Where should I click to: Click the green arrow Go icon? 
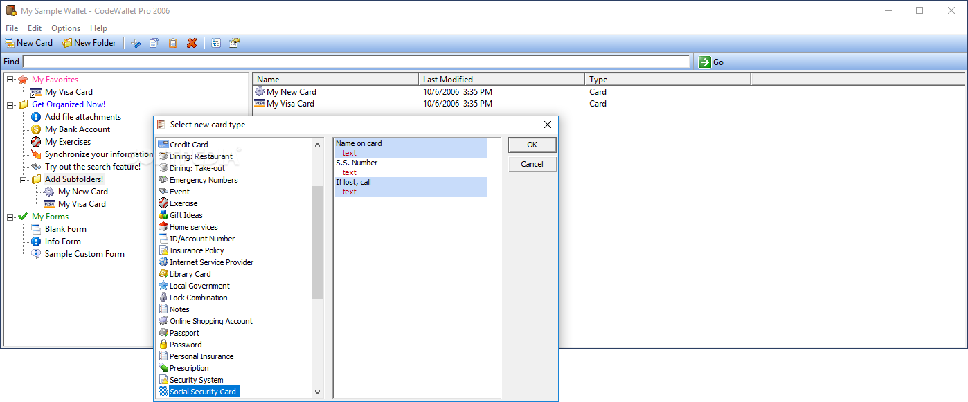[x=705, y=62]
